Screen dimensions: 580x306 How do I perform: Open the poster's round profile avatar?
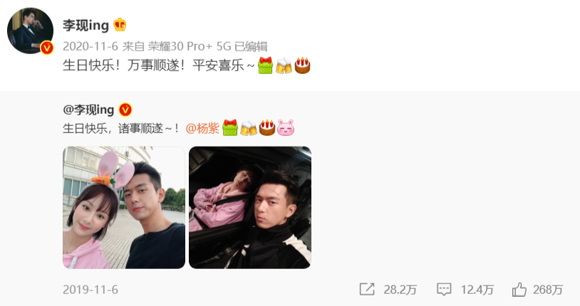click(31, 31)
